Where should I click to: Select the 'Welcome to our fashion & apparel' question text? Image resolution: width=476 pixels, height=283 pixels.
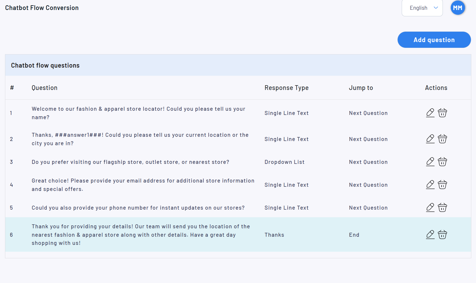[x=139, y=113]
